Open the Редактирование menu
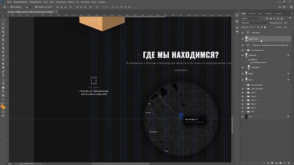Image resolution: width=294 pixels, height=165 pixels. tap(20, 2)
